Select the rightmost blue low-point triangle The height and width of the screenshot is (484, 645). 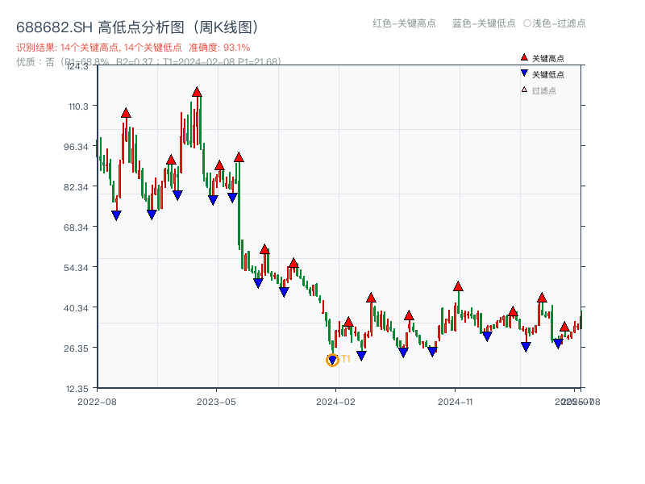(557, 344)
